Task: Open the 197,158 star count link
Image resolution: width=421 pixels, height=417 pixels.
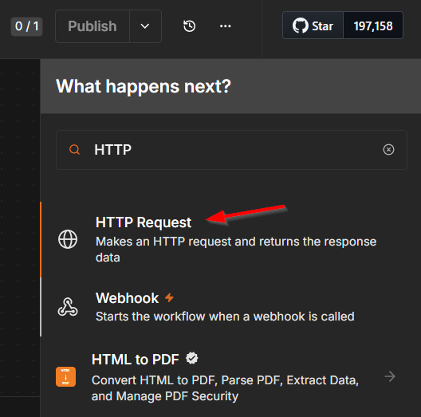Action: [x=373, y=26]
